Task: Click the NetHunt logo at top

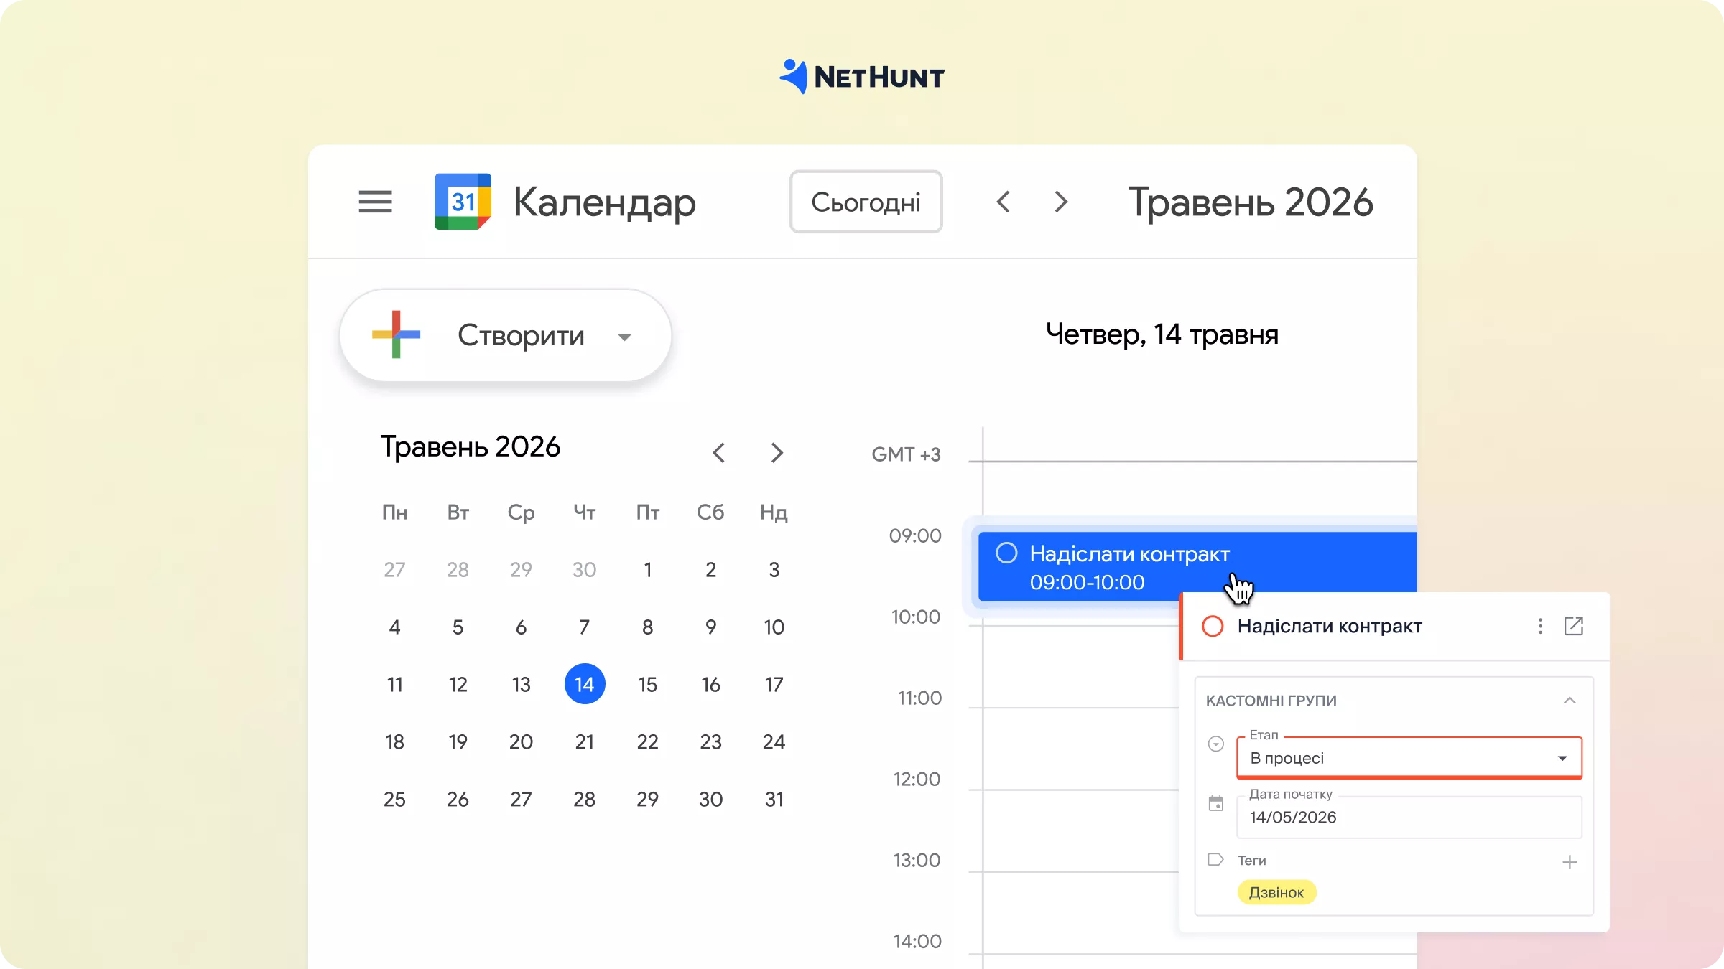Action: (862, 77)
